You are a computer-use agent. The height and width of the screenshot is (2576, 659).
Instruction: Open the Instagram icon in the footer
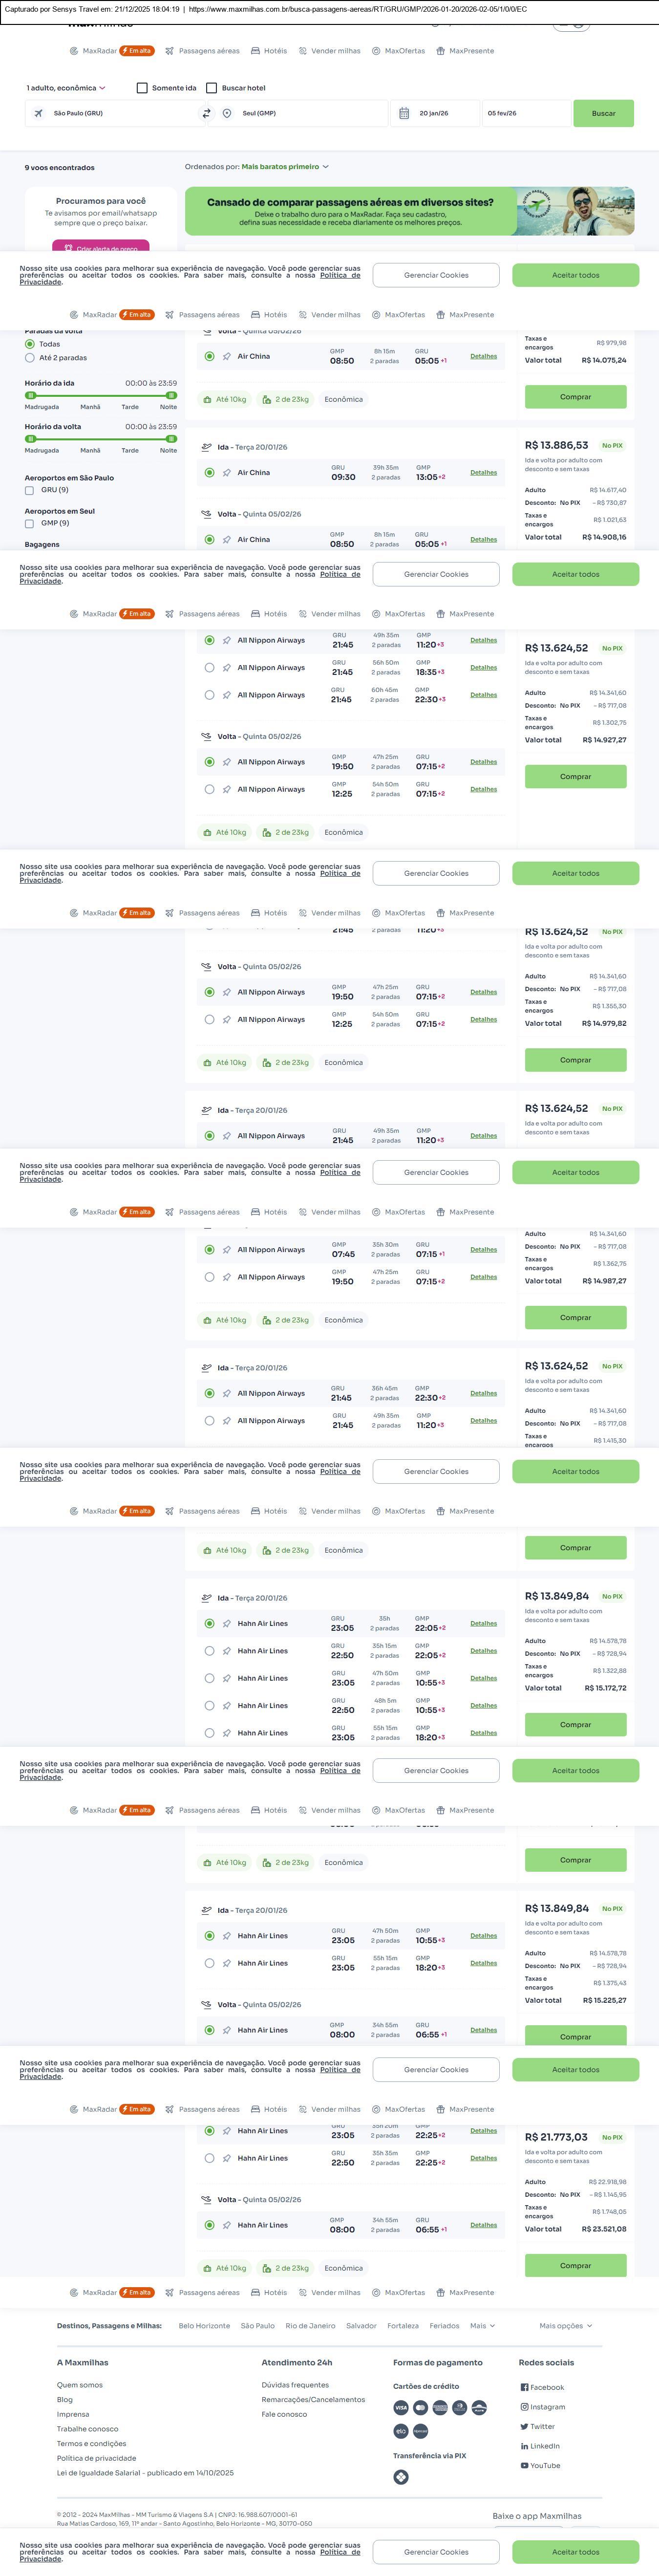(524, 2407)
